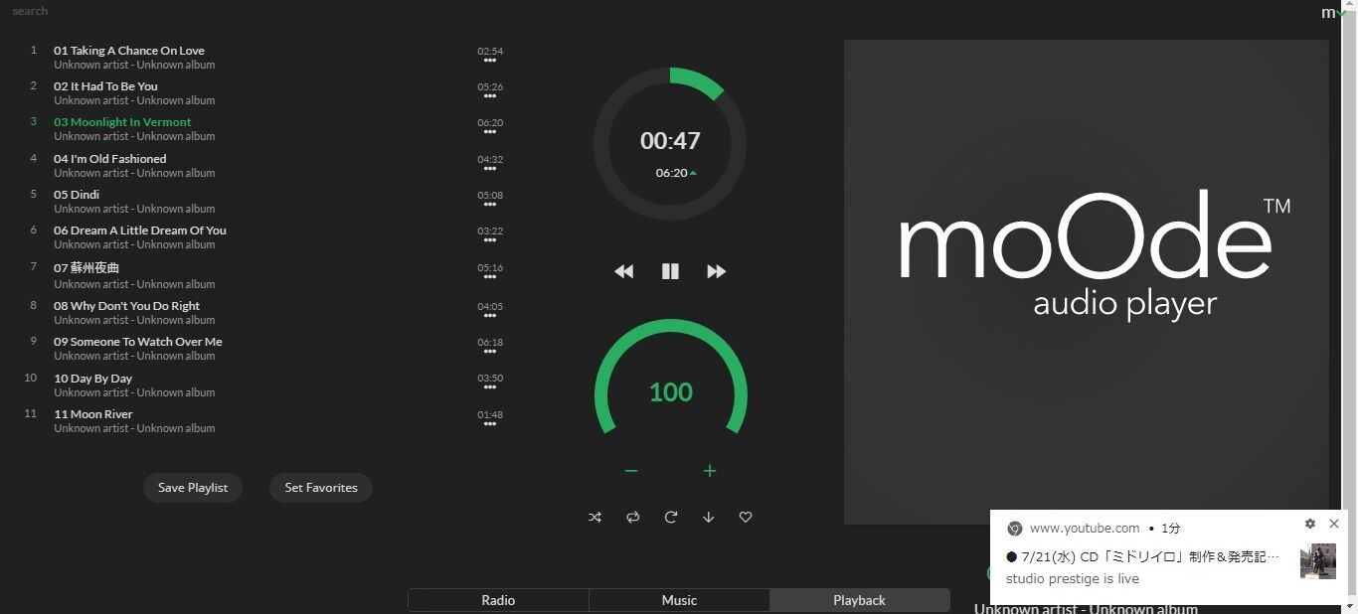Image resolution: width=1358 pixels, height=614 pixels.
Task: Toggle consume mode down-arrow icon
Action: tap(708, 517)
